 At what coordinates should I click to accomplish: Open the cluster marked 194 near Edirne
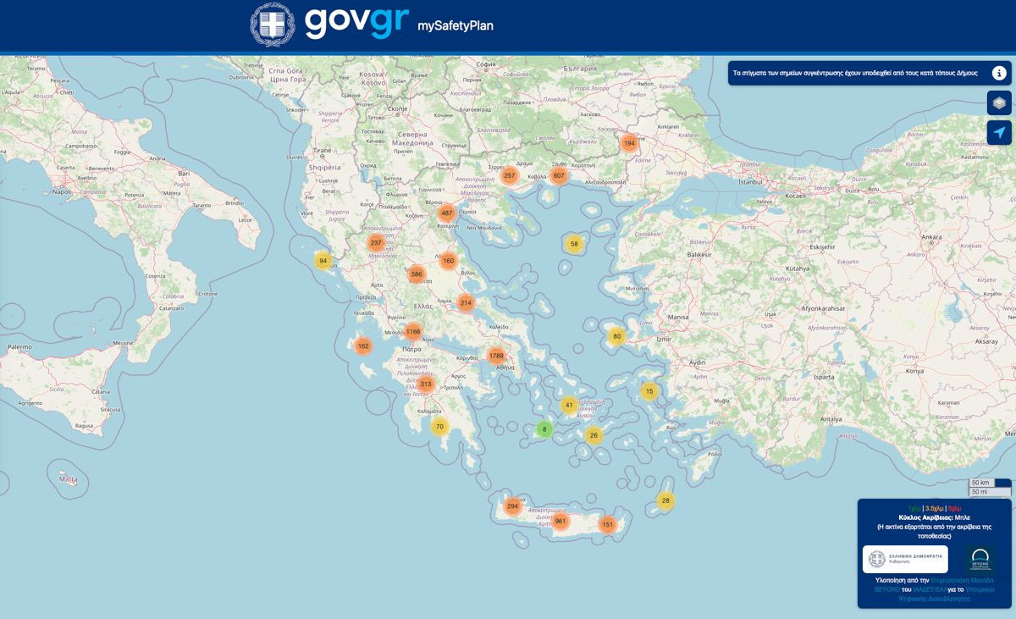[628, 143]
